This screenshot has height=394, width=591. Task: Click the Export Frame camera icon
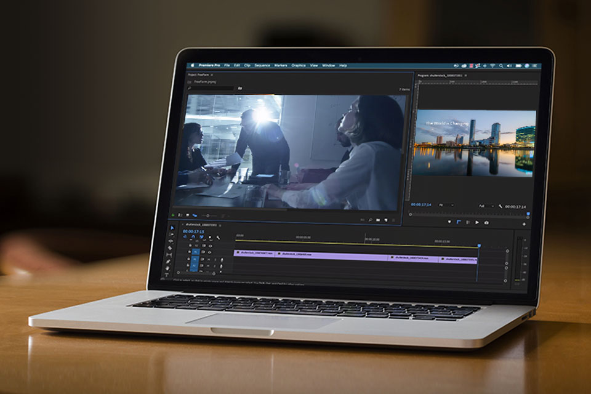[486, 222]
